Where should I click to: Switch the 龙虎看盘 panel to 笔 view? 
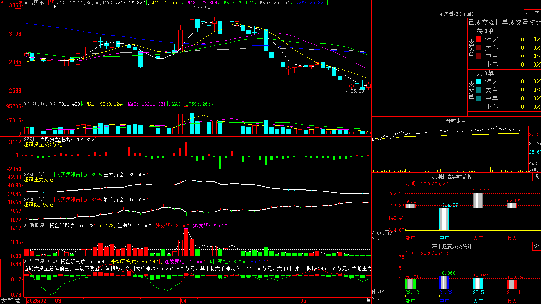pos(537,14)
